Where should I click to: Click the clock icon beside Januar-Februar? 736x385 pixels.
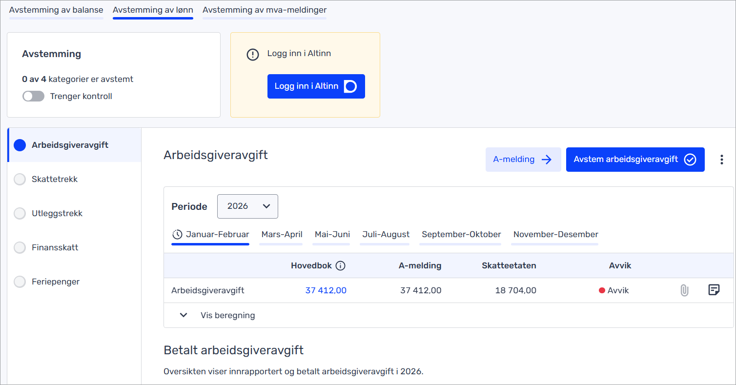(x=177, y=235)
